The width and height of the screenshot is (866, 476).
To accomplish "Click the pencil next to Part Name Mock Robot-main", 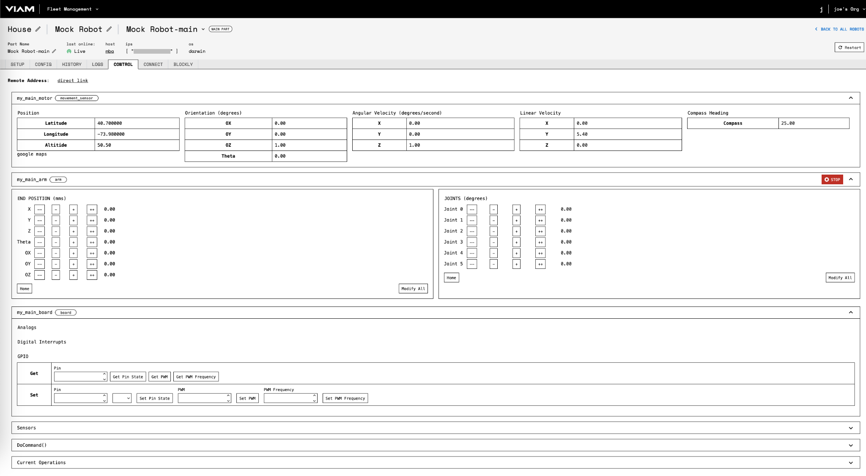I will point(55,51).
